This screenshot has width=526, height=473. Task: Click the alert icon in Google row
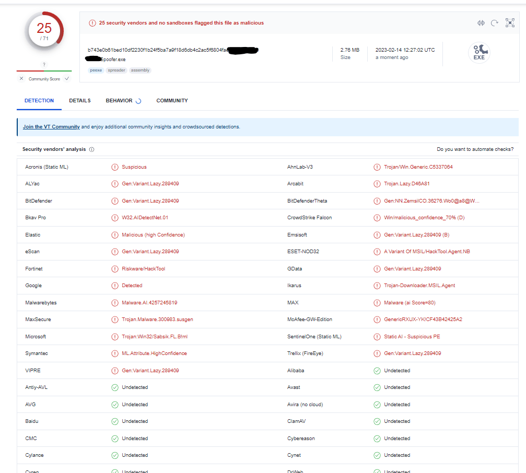point(115,286)
